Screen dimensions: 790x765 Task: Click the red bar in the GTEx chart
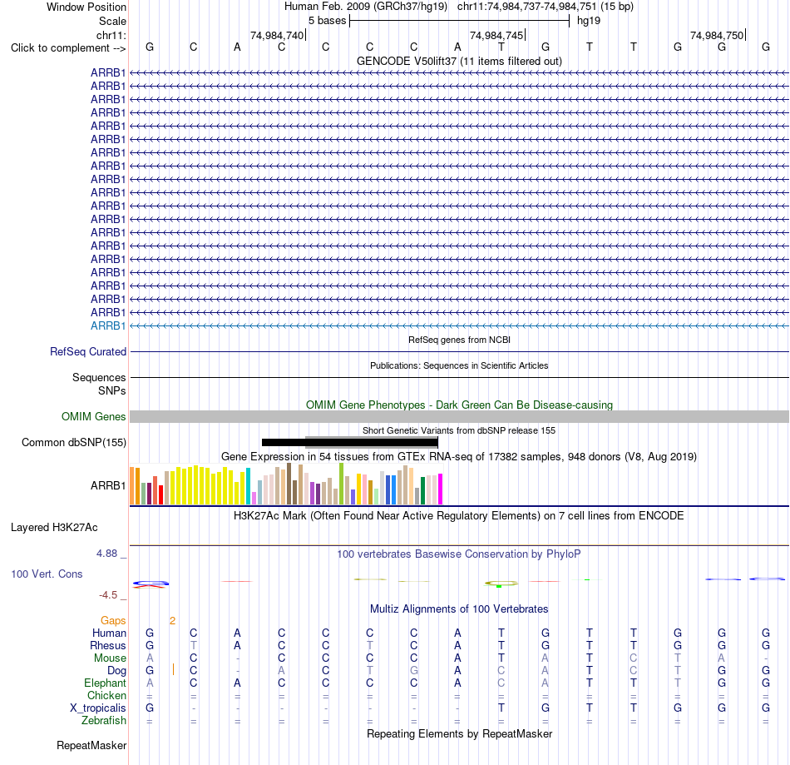(160, 495)
